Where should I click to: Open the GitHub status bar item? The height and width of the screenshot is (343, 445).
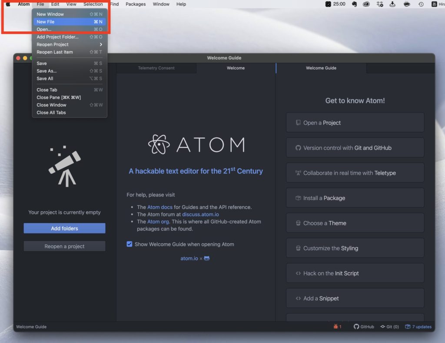click(364, 326)
